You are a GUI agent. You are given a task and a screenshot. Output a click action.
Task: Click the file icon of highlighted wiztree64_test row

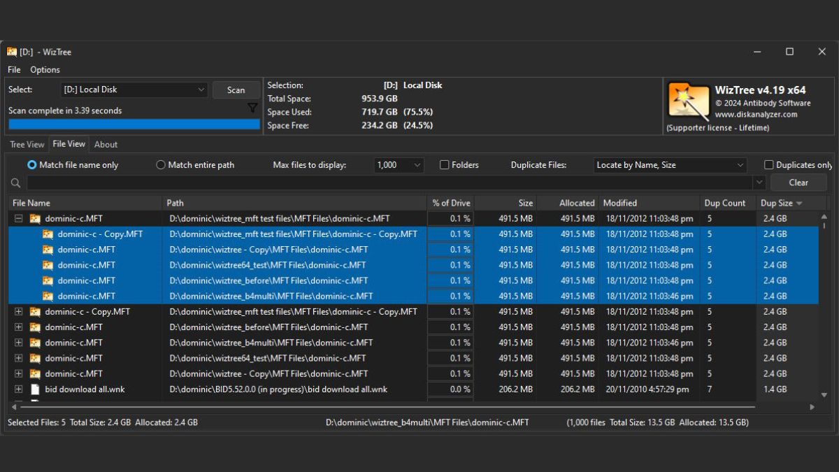[x=48, y=265]
